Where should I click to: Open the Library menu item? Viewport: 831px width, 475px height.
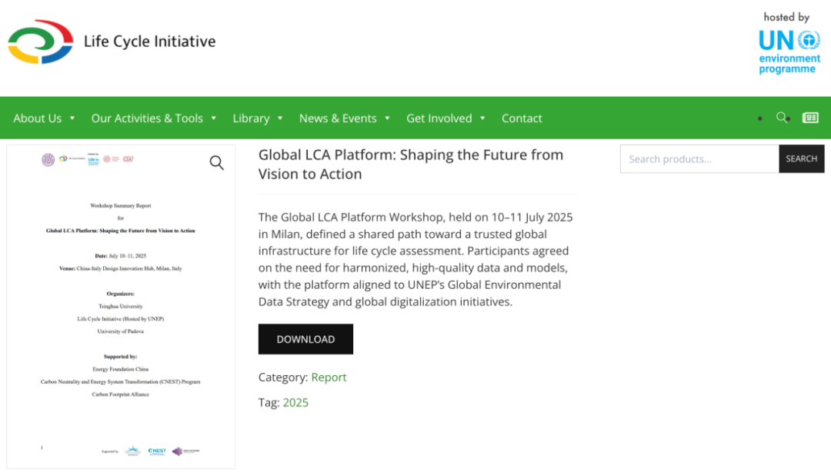tap(251, 118)
